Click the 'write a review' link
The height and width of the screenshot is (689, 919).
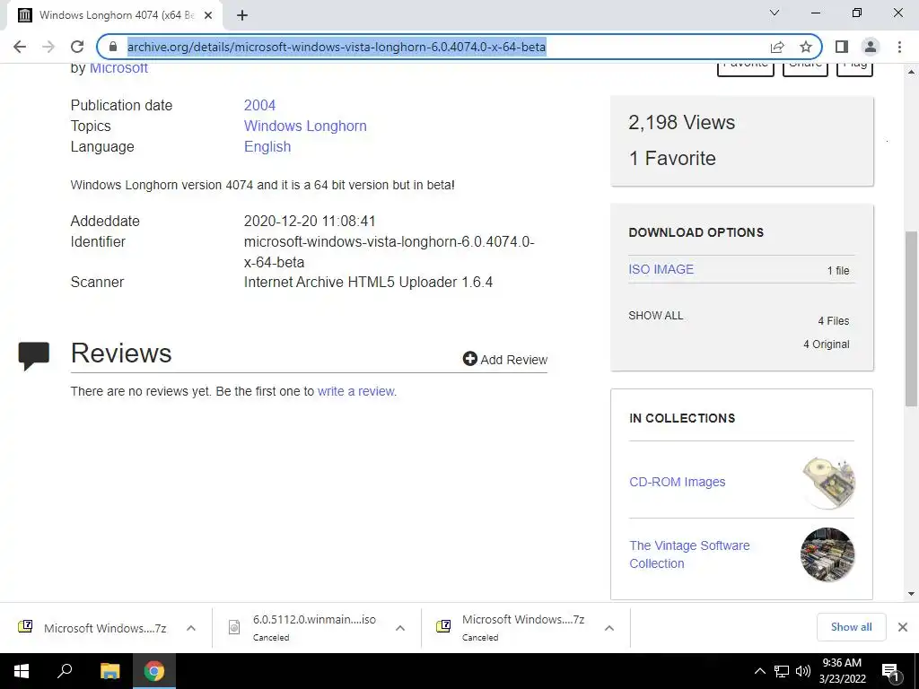(x=356, y=391)
